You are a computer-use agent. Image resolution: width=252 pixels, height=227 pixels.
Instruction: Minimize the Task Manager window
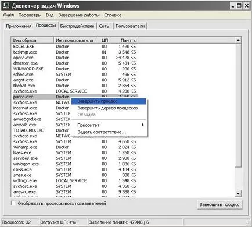point(233,6)
